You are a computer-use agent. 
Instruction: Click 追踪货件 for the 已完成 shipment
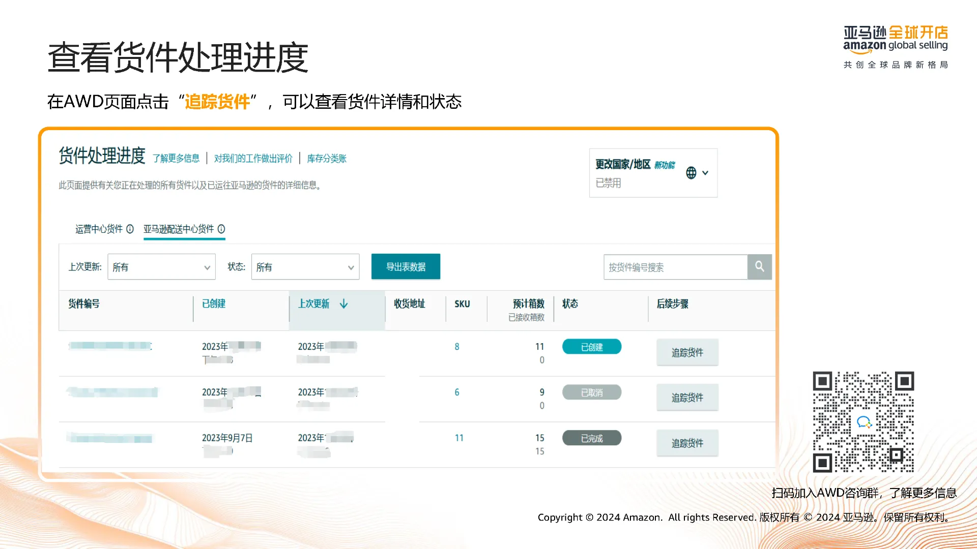[x=687, y=443]
